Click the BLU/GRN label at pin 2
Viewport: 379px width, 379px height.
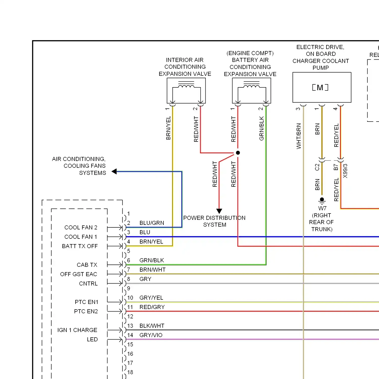click(x=152, y=223)
